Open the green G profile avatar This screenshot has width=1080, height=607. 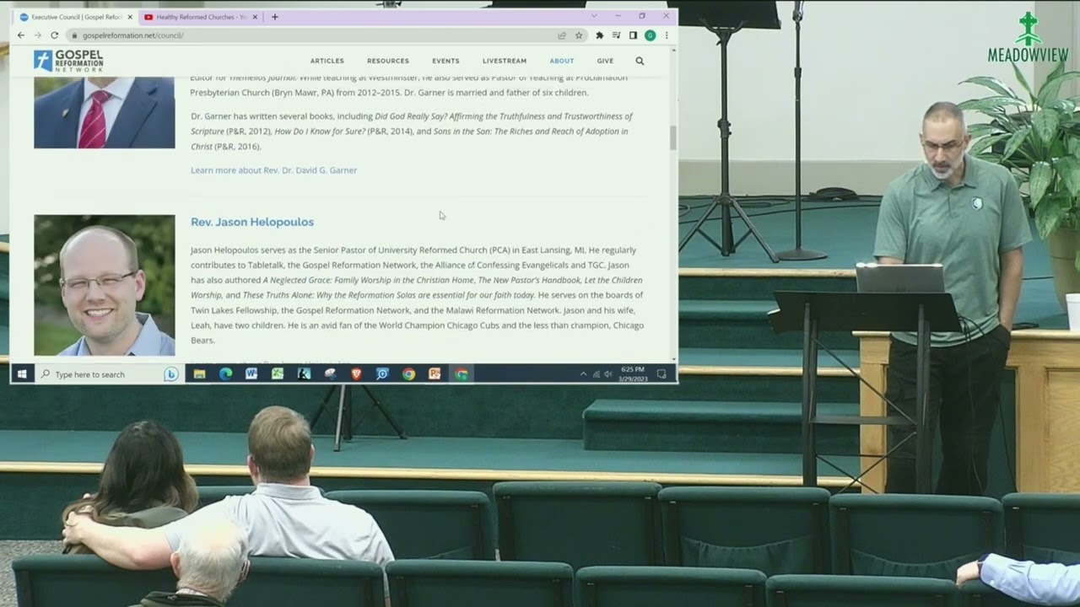tap(650, 35)
